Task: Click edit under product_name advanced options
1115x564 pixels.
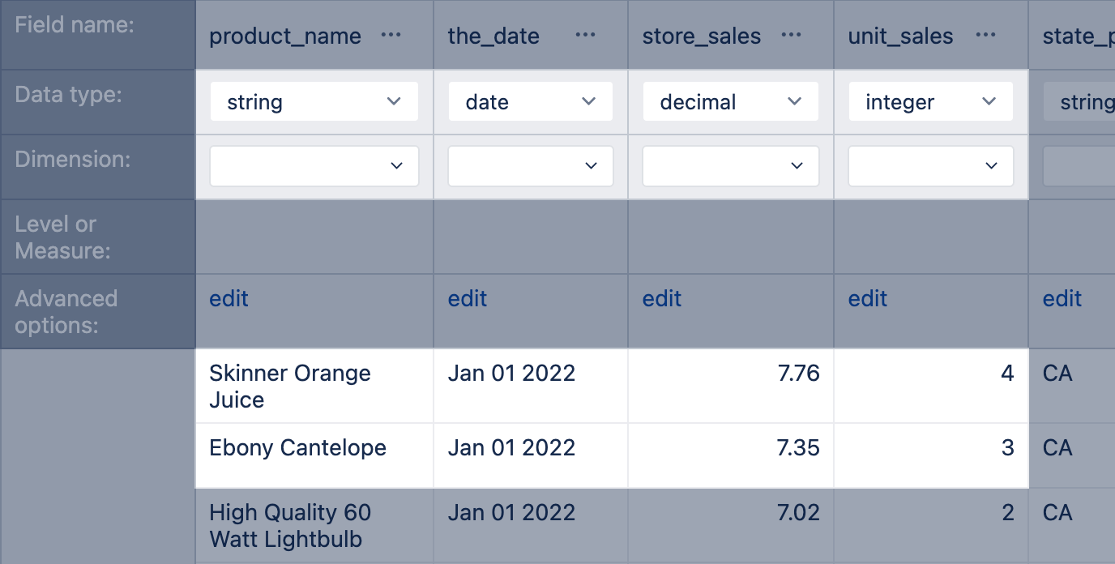Action: pyautogui.click(x=228, y=299)
